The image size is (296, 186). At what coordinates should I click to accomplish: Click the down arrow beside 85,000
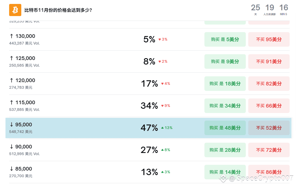click(12, 169)
